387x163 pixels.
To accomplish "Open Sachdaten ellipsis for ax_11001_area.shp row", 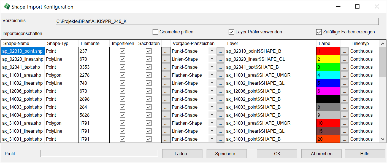I will point(166,75).
